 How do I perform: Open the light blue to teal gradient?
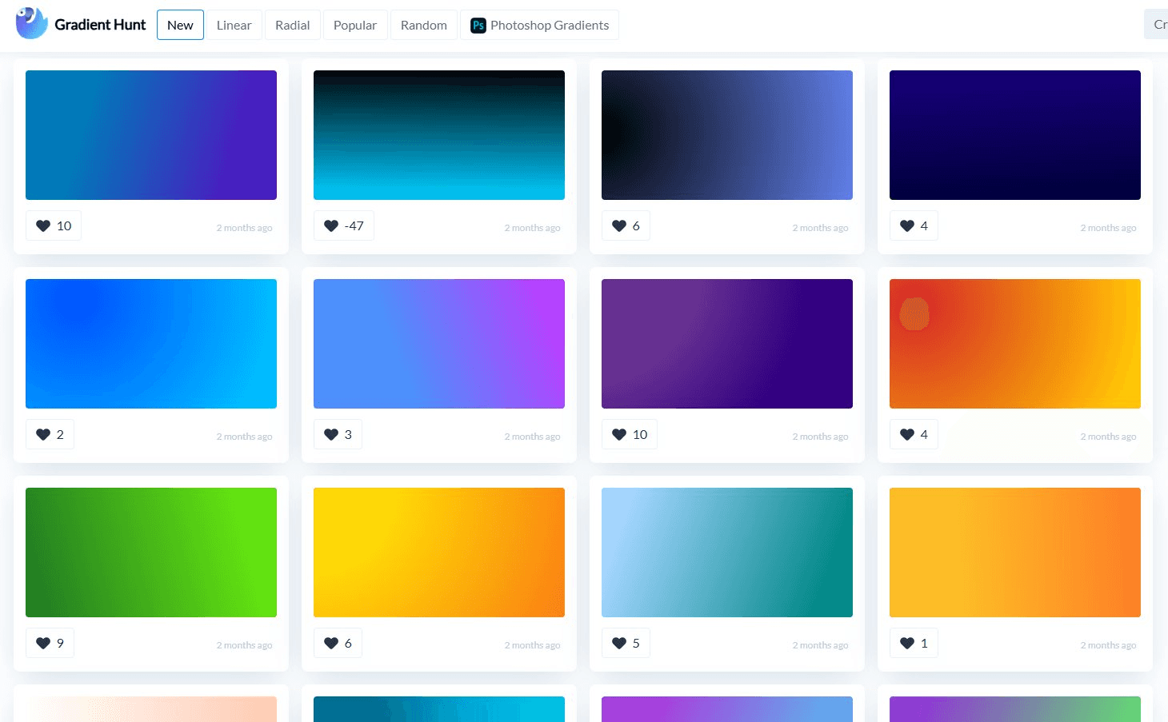pyautogui.click(x=727, y=552)
